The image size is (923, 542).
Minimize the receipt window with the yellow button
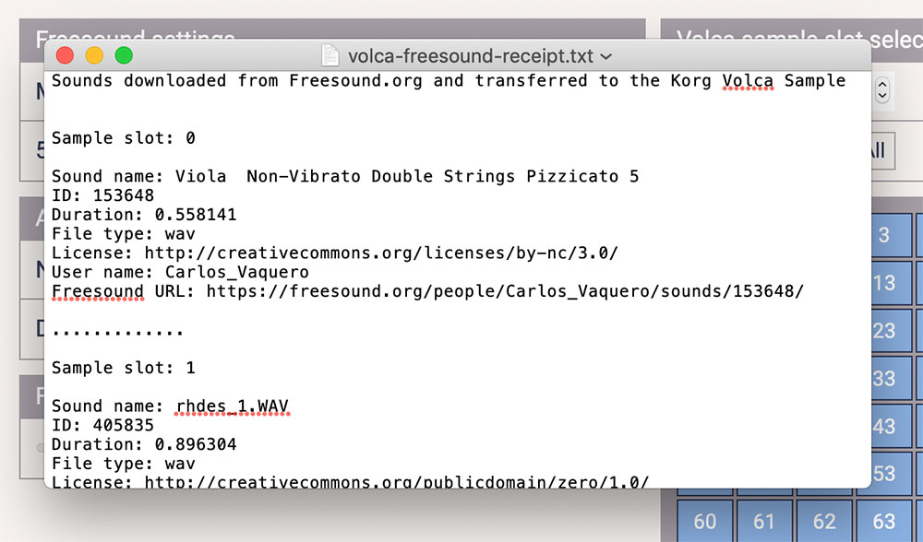tap(94, 56)
